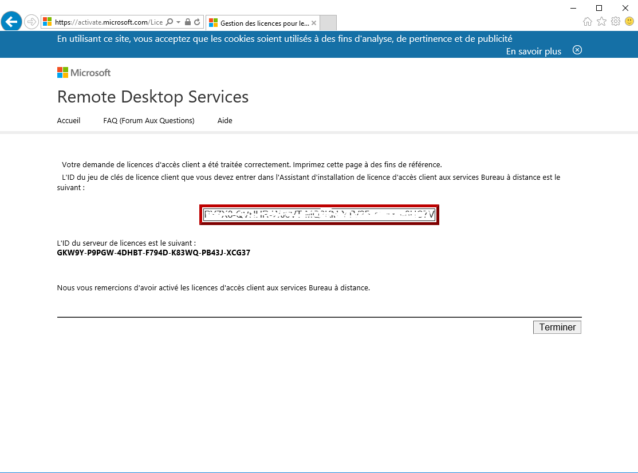The width and height of the screenshot is (638, 473).
Task: Follow the 'En savoir plus' cookie link
Action: [533, 51]
